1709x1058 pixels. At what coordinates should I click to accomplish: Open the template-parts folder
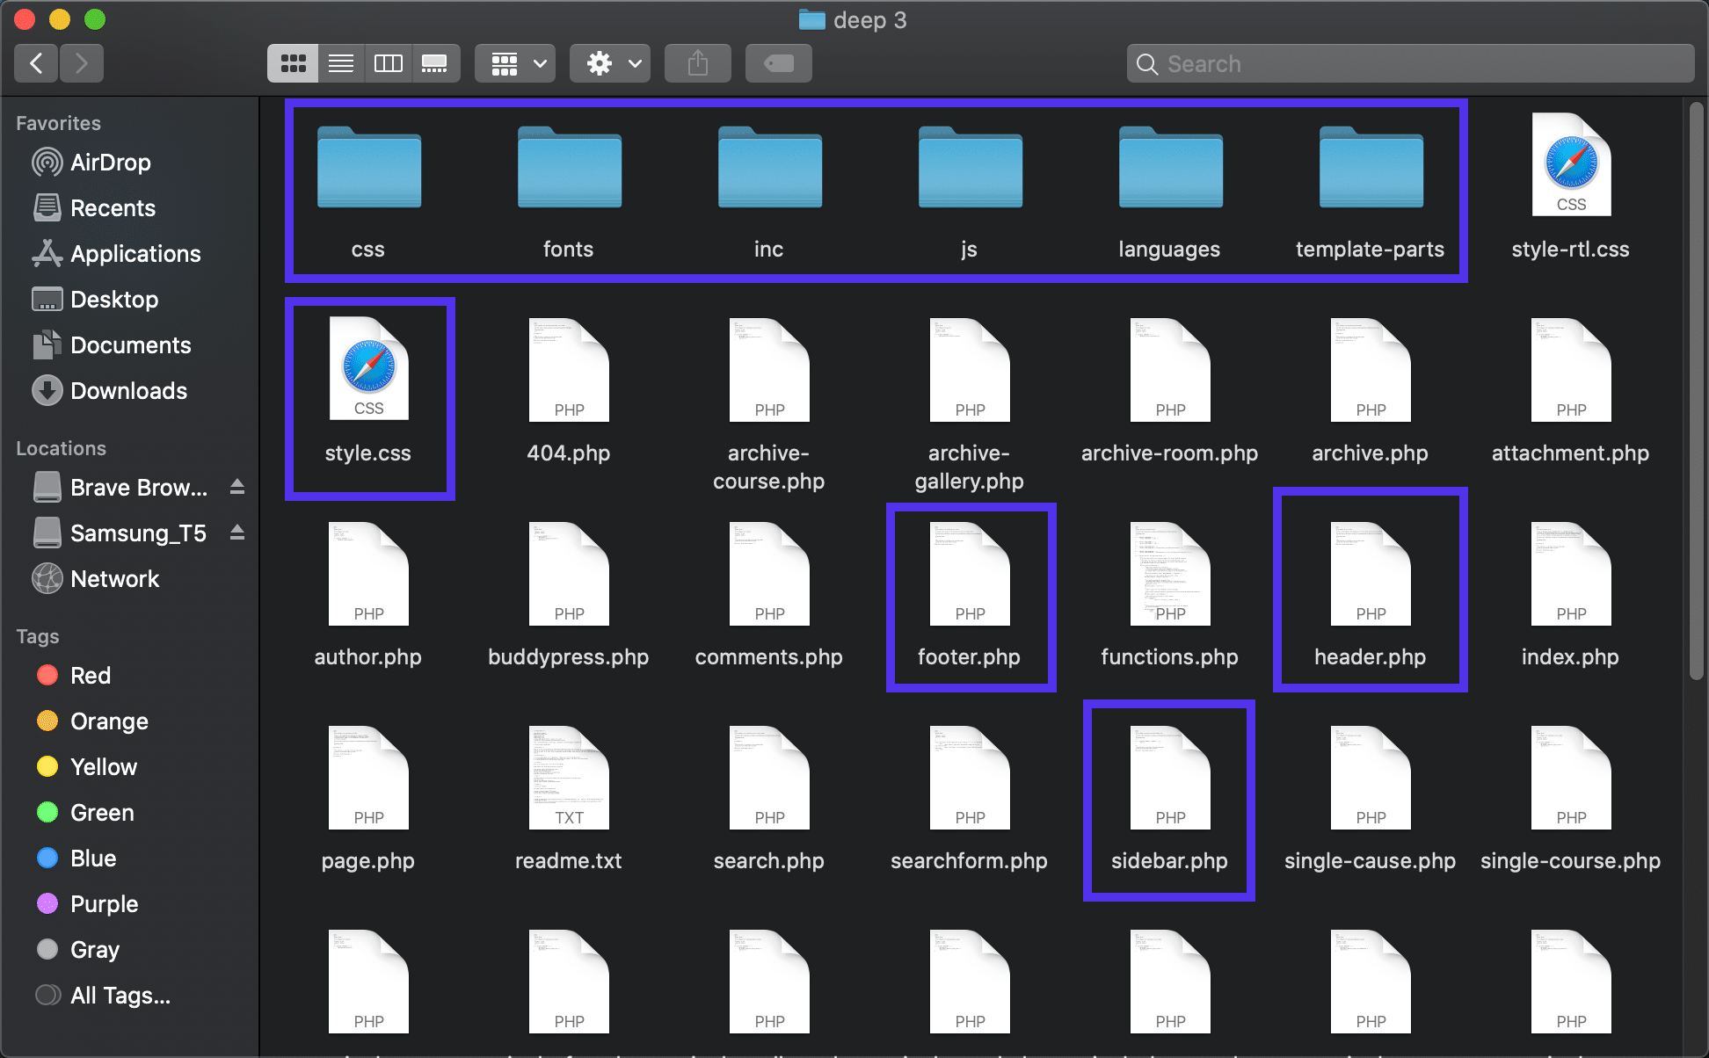tap(1369, 181)
